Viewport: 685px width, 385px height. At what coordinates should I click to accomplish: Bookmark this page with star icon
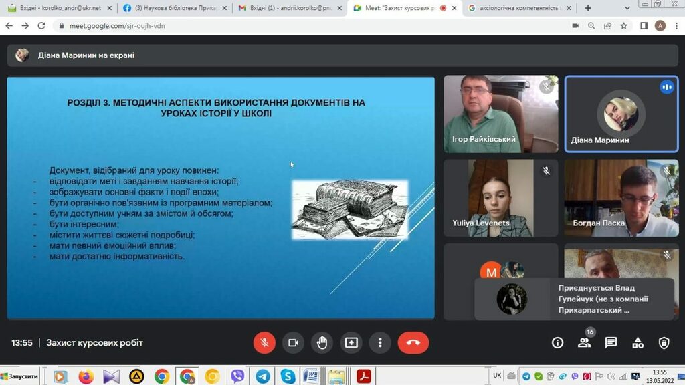click(x=623, y=25)
